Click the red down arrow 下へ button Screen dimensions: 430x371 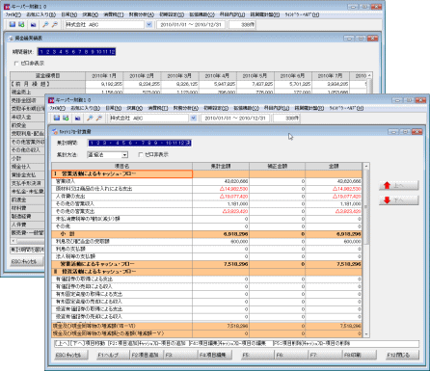point(399,200)
